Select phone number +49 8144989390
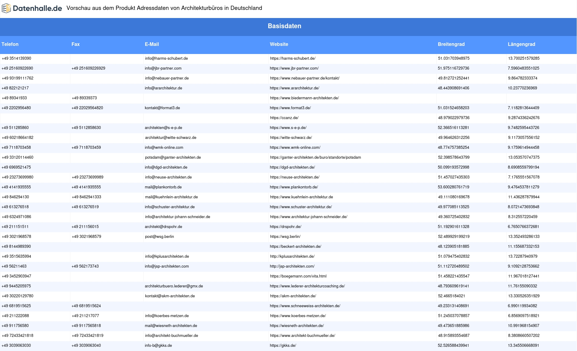The width and height of the screenshot is (577, 351). tap(16, 247)
